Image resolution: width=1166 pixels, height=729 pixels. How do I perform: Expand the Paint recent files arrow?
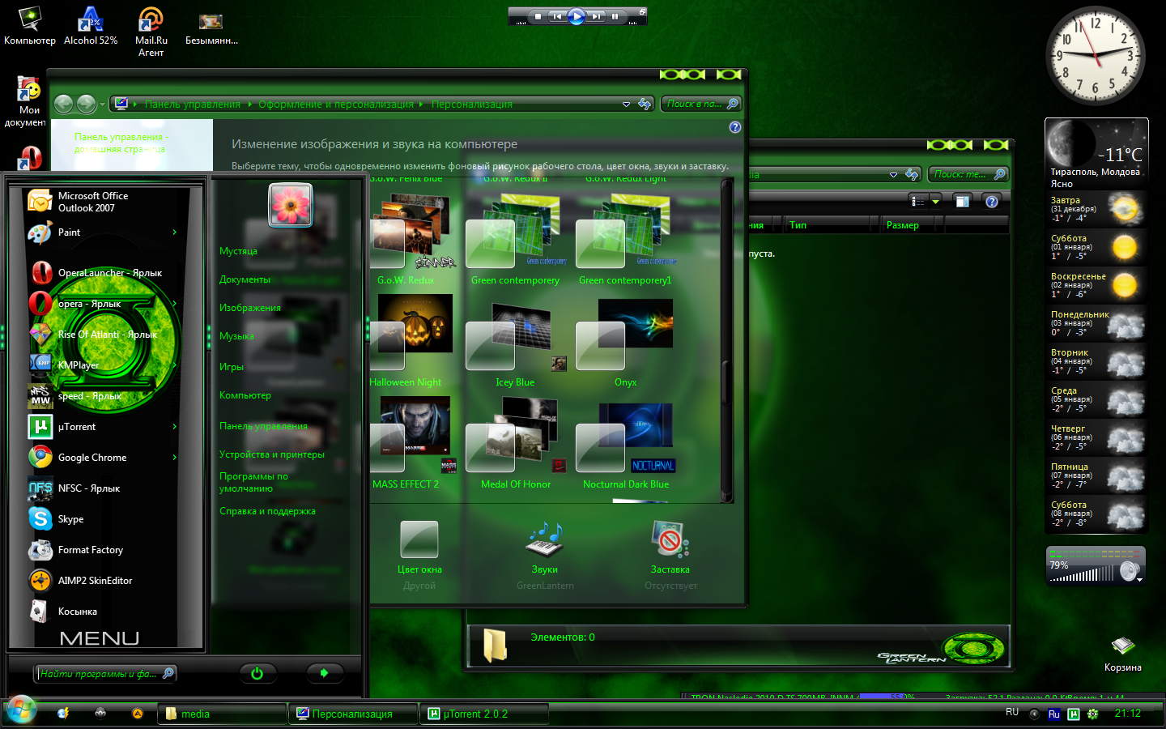click(x=175, y=232)
